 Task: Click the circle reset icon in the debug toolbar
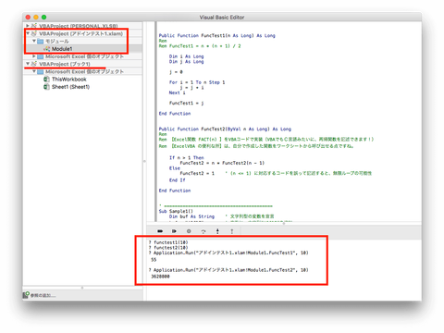click(x=189, y=231)
